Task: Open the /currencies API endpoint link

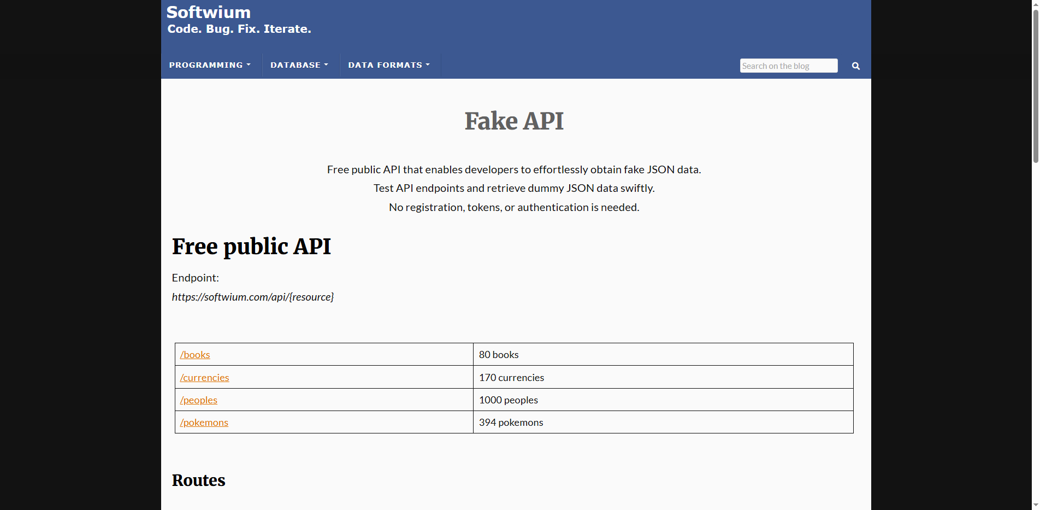Action: [x=204, y=377]
